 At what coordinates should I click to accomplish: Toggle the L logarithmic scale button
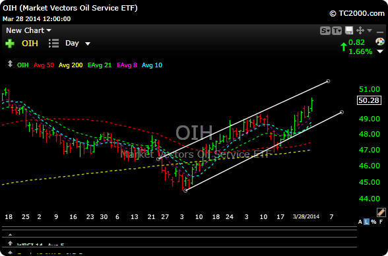pyautogui.click(x=366, y=222)
